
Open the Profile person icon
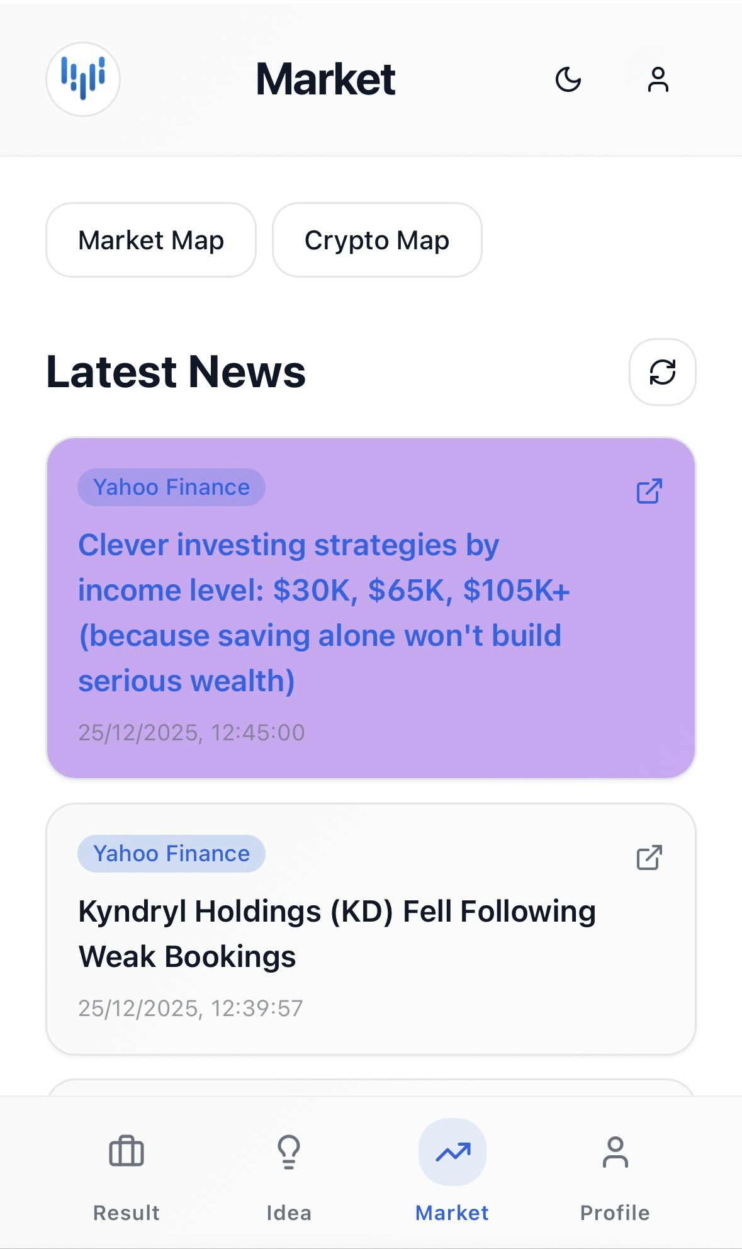(616, 1151)
